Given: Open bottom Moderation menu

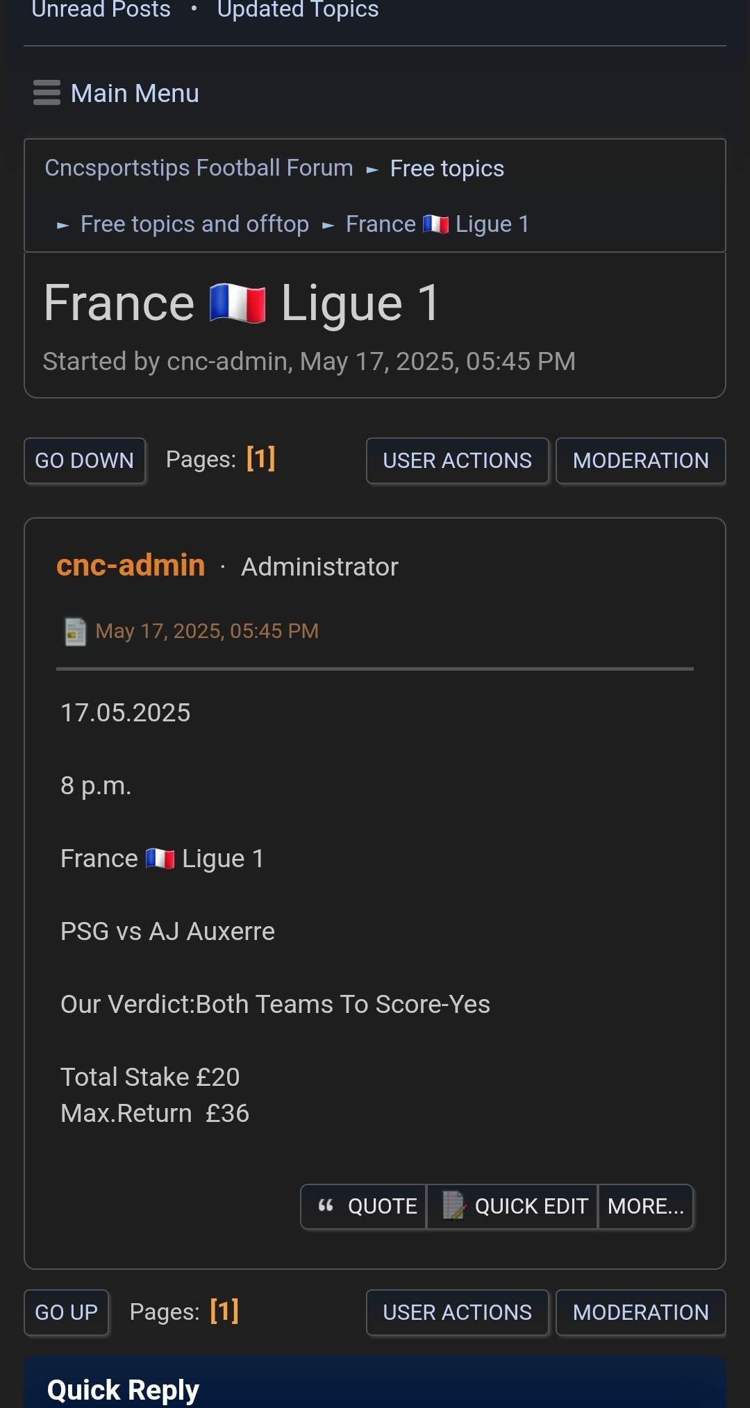Looking at the screenshot, I should coord(641,1312).
